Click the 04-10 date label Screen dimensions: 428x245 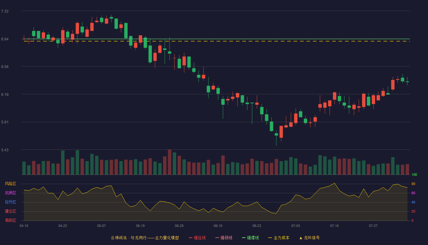pos(24,226)
